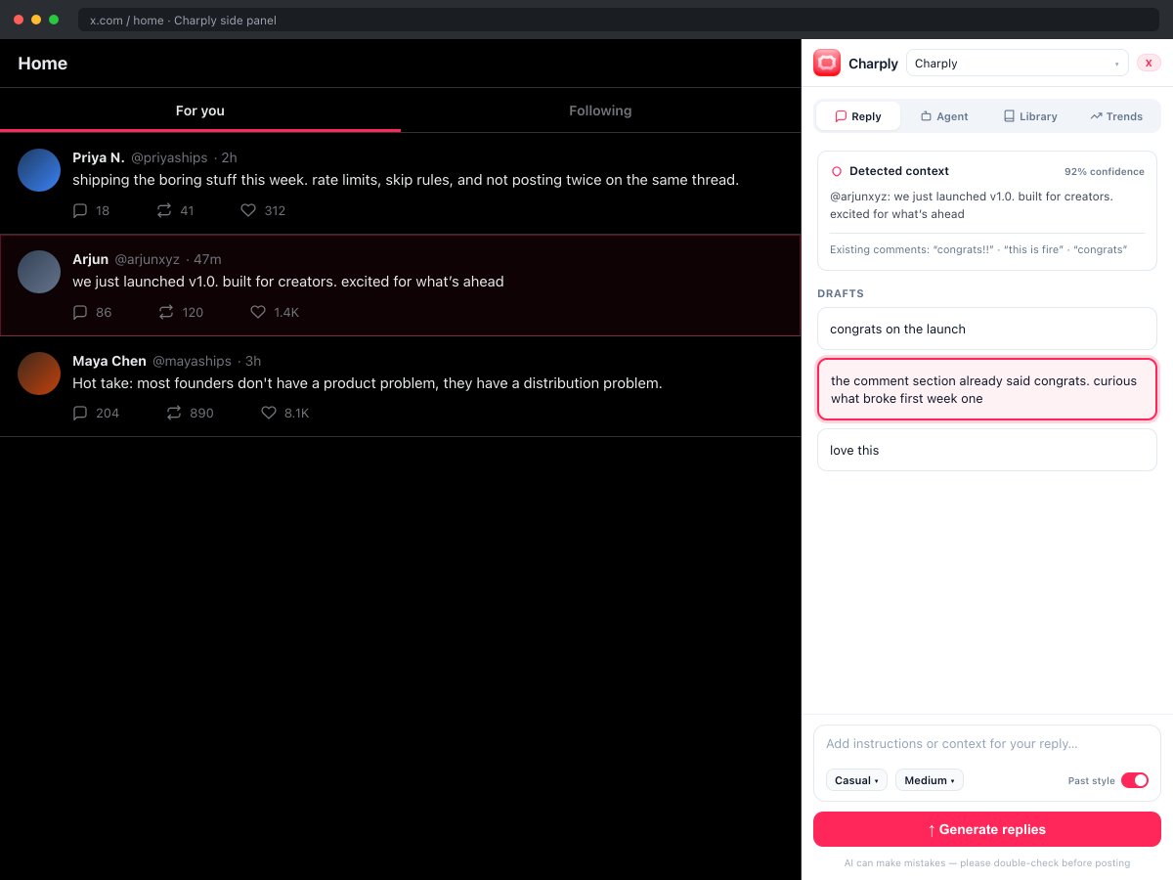Focus the reply instructions input field
Screen dimensions: 1173x880
point(987,744)
